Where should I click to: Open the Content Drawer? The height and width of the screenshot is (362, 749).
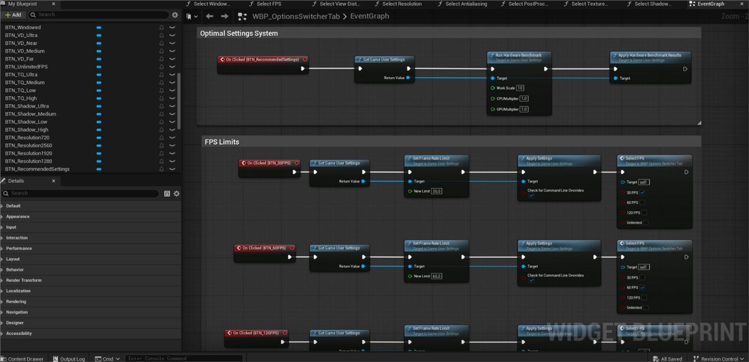pos(23,359)
